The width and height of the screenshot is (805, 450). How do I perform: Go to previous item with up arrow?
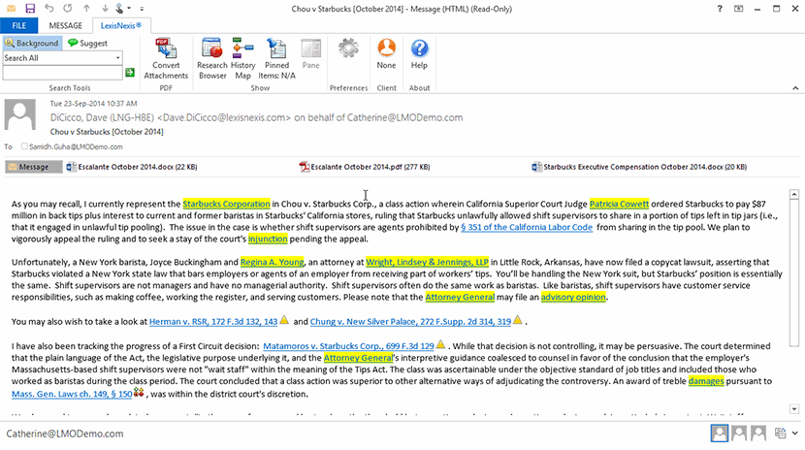[86, 8]
